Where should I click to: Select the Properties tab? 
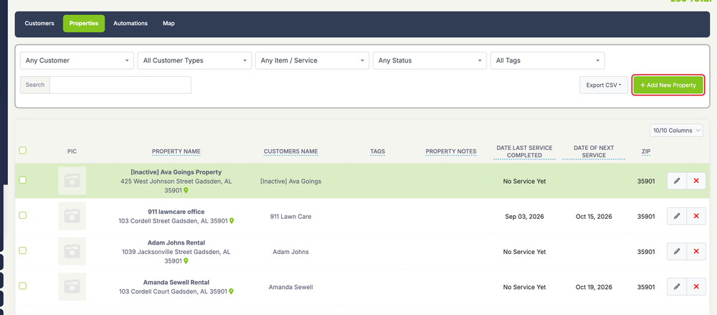pos(84,24)
